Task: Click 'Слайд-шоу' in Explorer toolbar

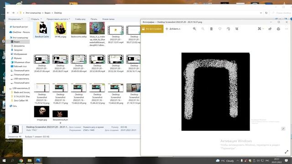Action: coord(80,19)
